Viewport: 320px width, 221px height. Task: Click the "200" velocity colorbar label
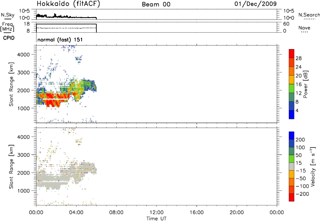click(x=300, y=140)
